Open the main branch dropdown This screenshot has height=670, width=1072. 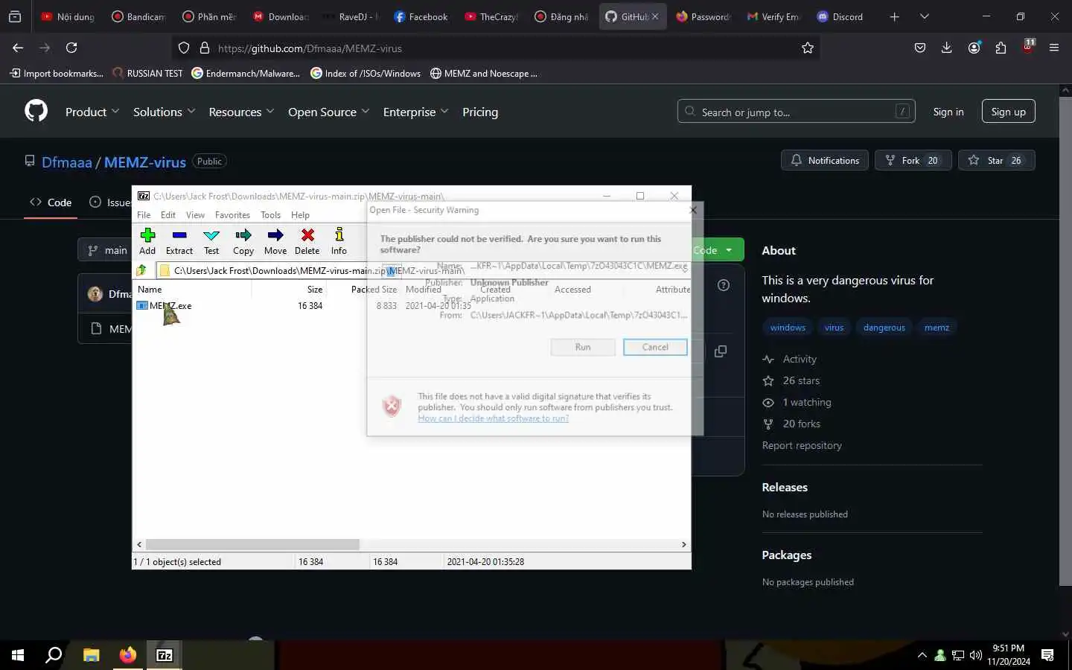[107, 250]
